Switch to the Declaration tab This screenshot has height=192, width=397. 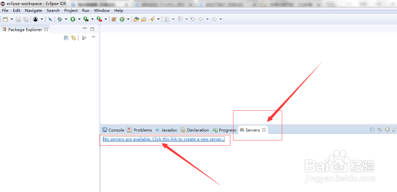click(195, 130)
